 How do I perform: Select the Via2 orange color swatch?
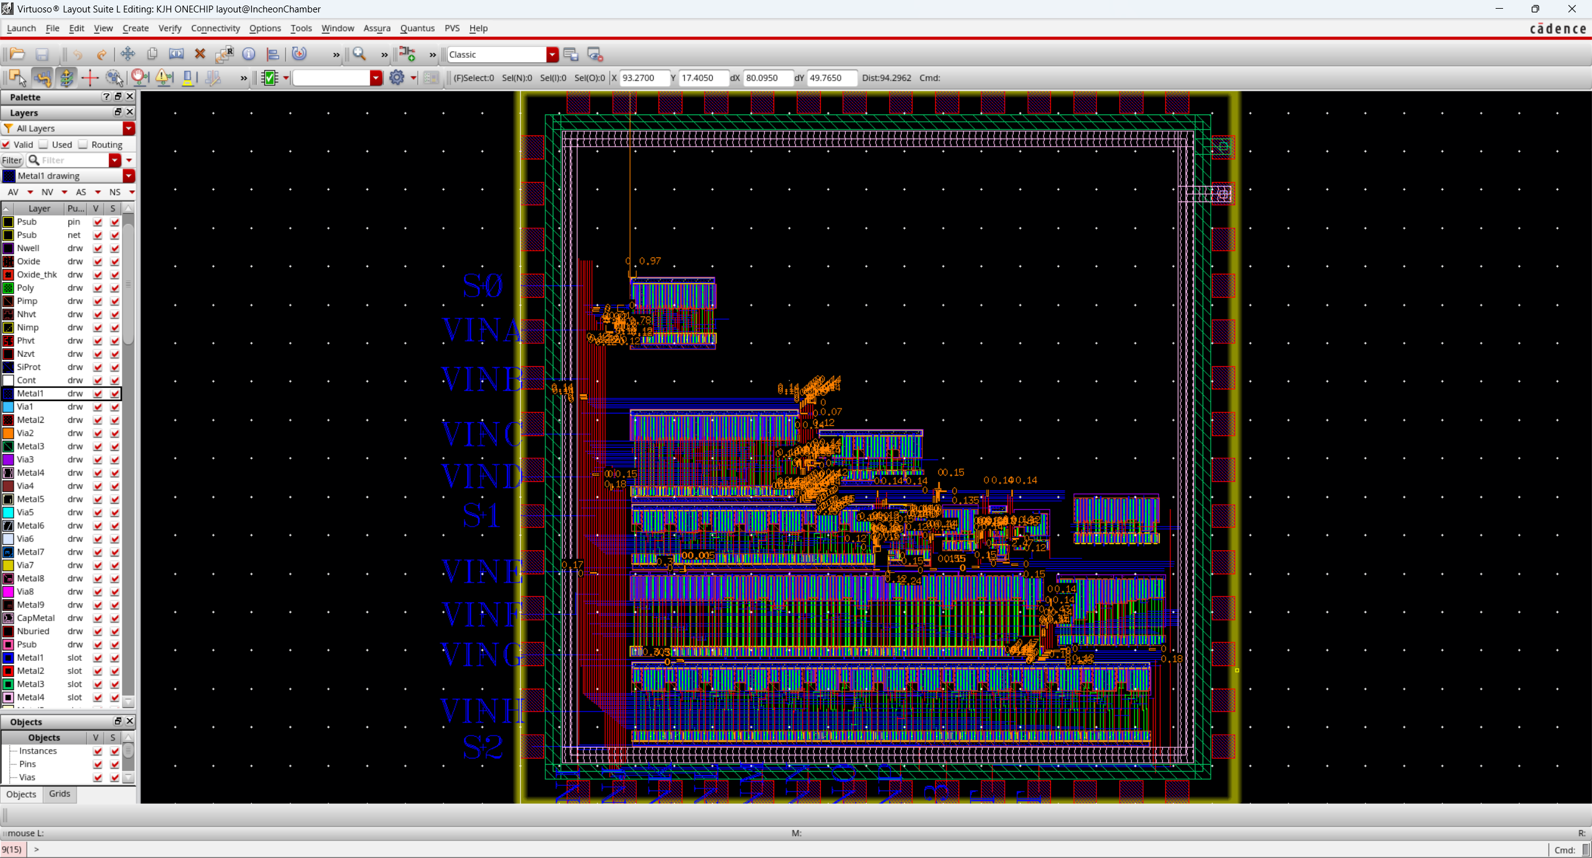pos(8,433)
